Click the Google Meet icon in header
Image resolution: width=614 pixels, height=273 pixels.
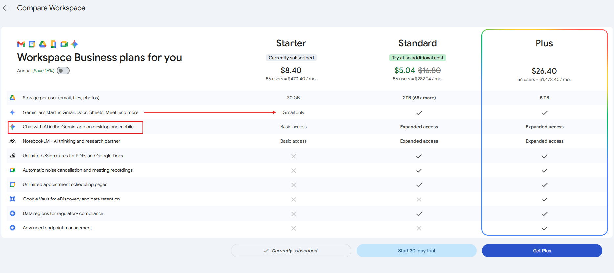[64, 44]
